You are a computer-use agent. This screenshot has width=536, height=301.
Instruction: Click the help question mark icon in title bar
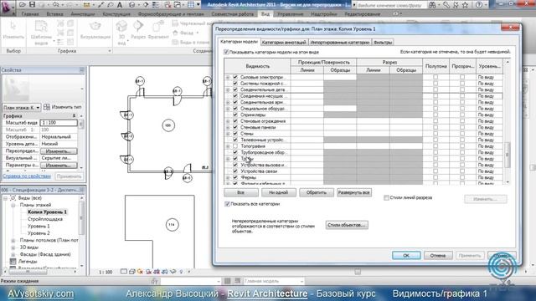tap(479, 5)
